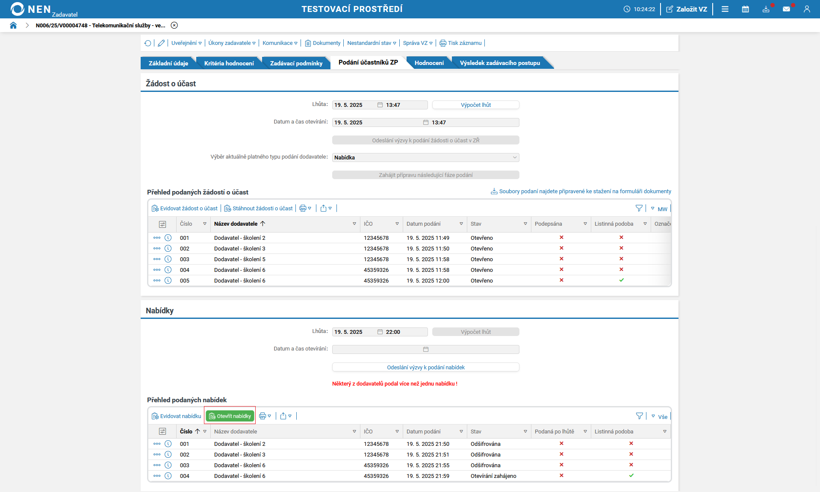Expand the Uveřejnění dropdown menu
The width and height of the screenshot is (820, 492).
point(186,43)
